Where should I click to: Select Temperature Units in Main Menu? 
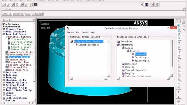pyautogui.click(x=20, y=52)
